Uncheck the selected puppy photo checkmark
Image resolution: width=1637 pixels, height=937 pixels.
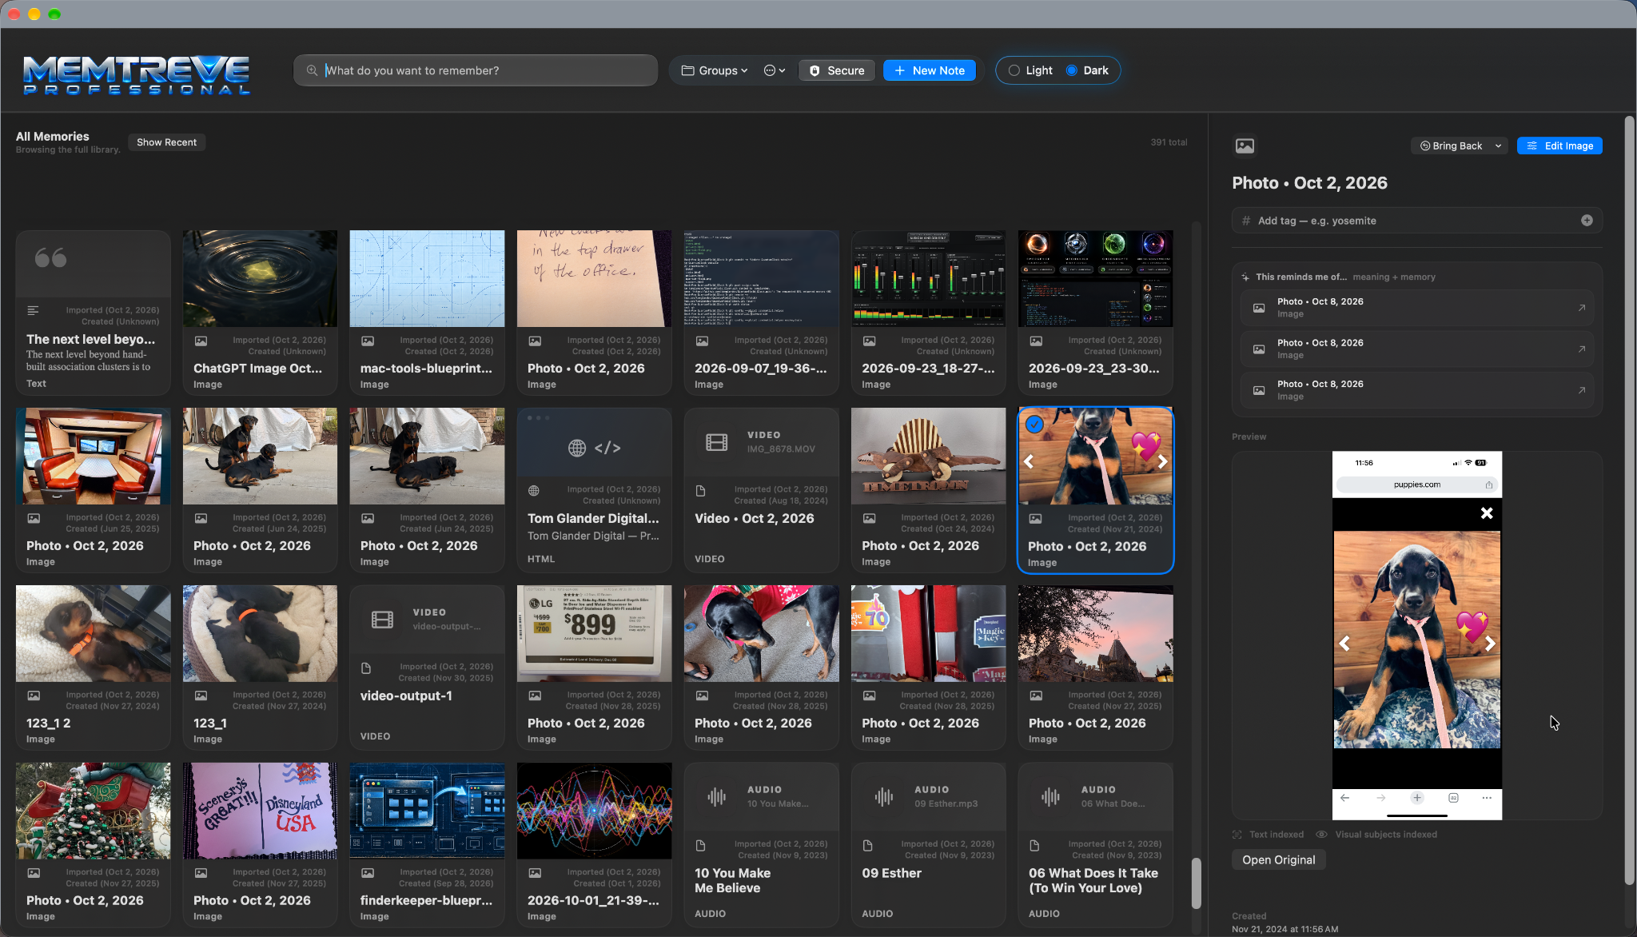pos(1034,425)
